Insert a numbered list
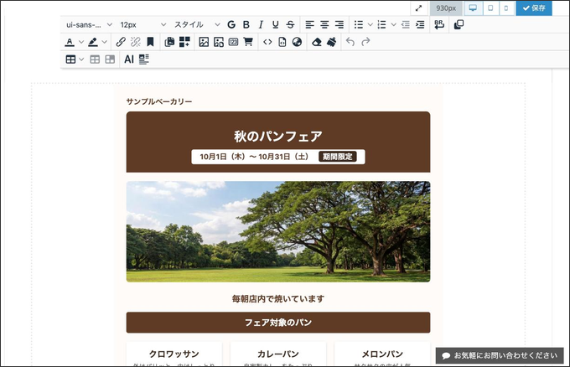The height and width of the screenshot is (367, 570). (381, 24)
